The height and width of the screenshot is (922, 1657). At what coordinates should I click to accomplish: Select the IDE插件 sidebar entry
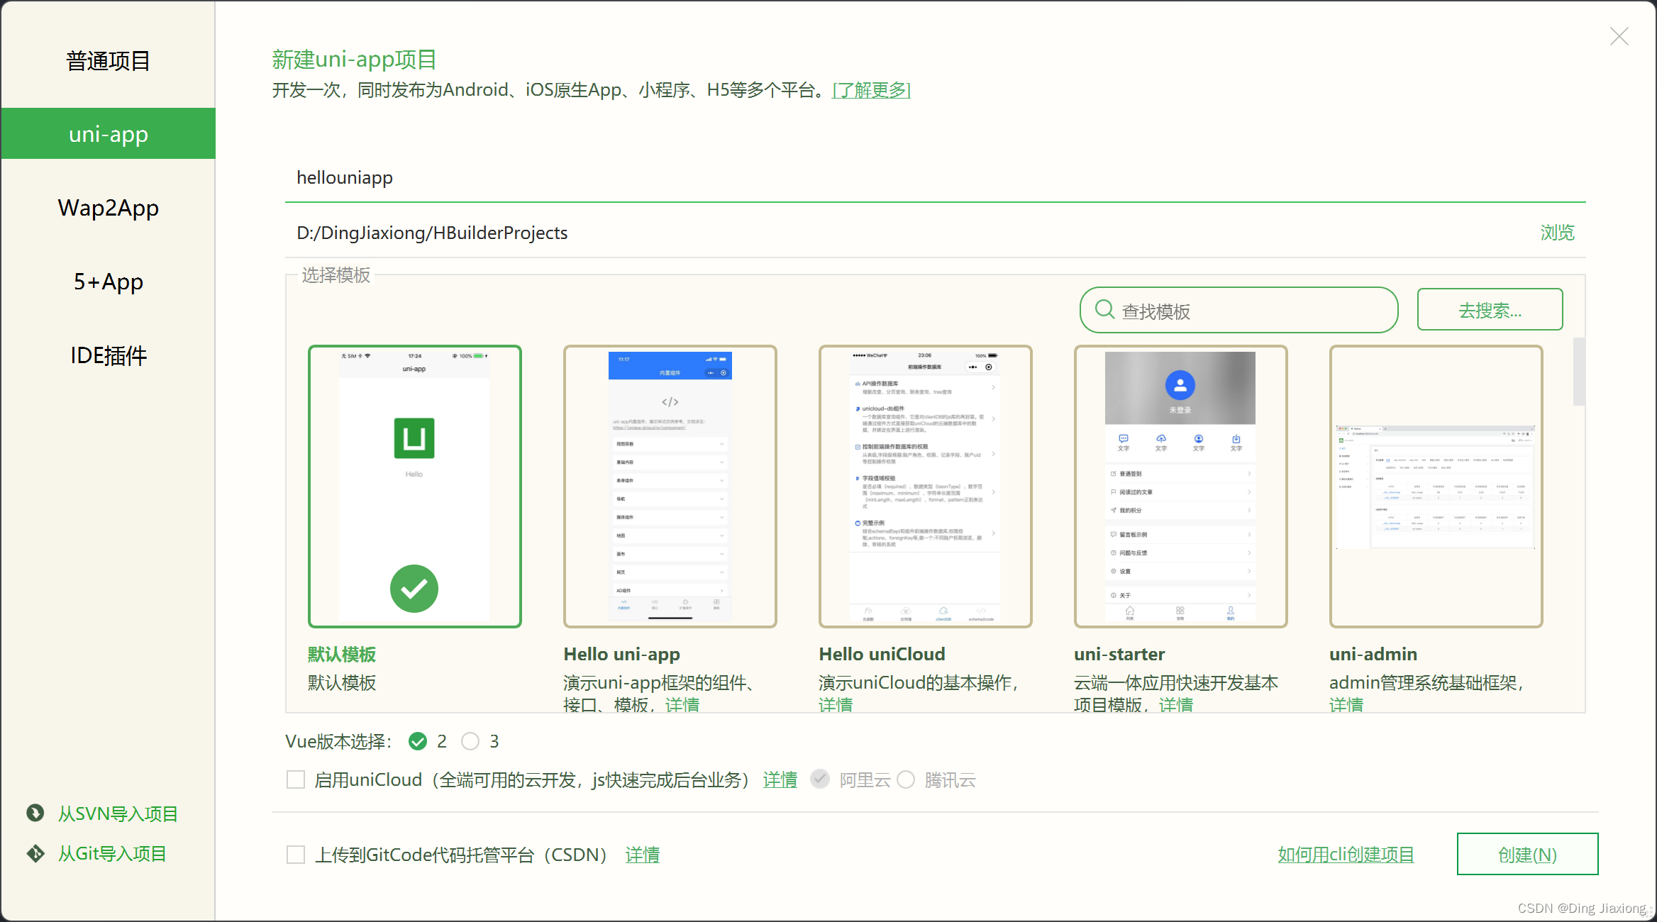108,355
